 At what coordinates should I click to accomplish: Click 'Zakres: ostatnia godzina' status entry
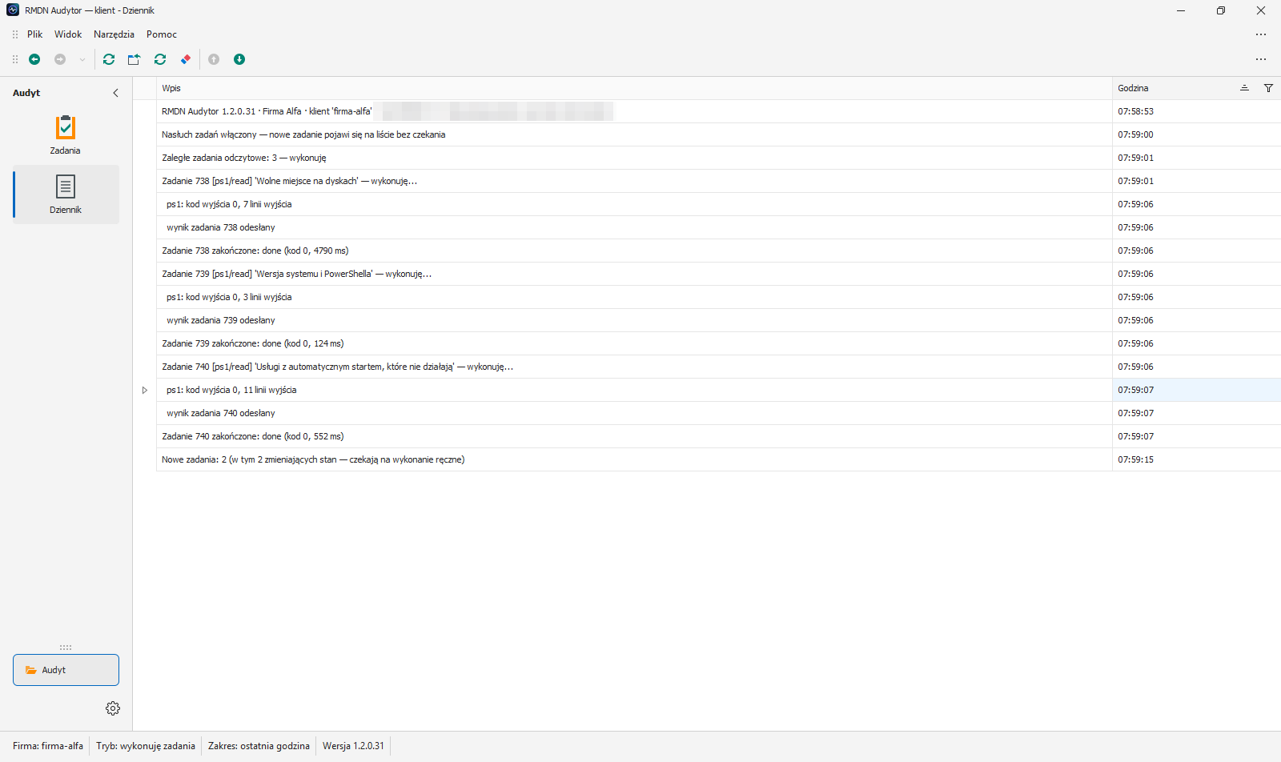259,746
